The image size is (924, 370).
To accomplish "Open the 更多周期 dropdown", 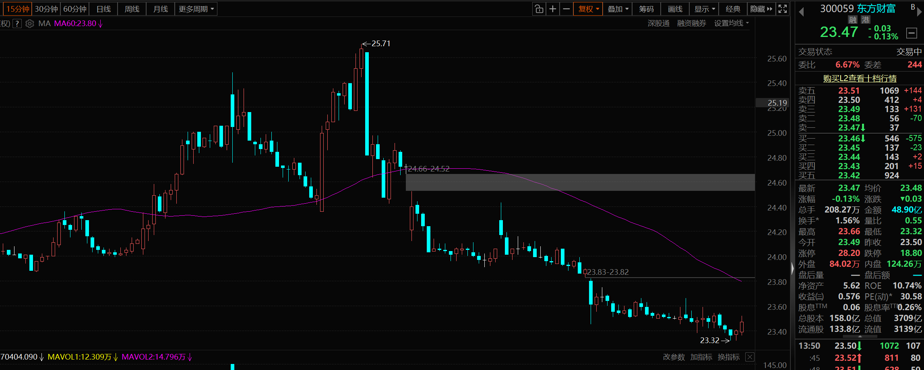I will (x=196, y=9).
